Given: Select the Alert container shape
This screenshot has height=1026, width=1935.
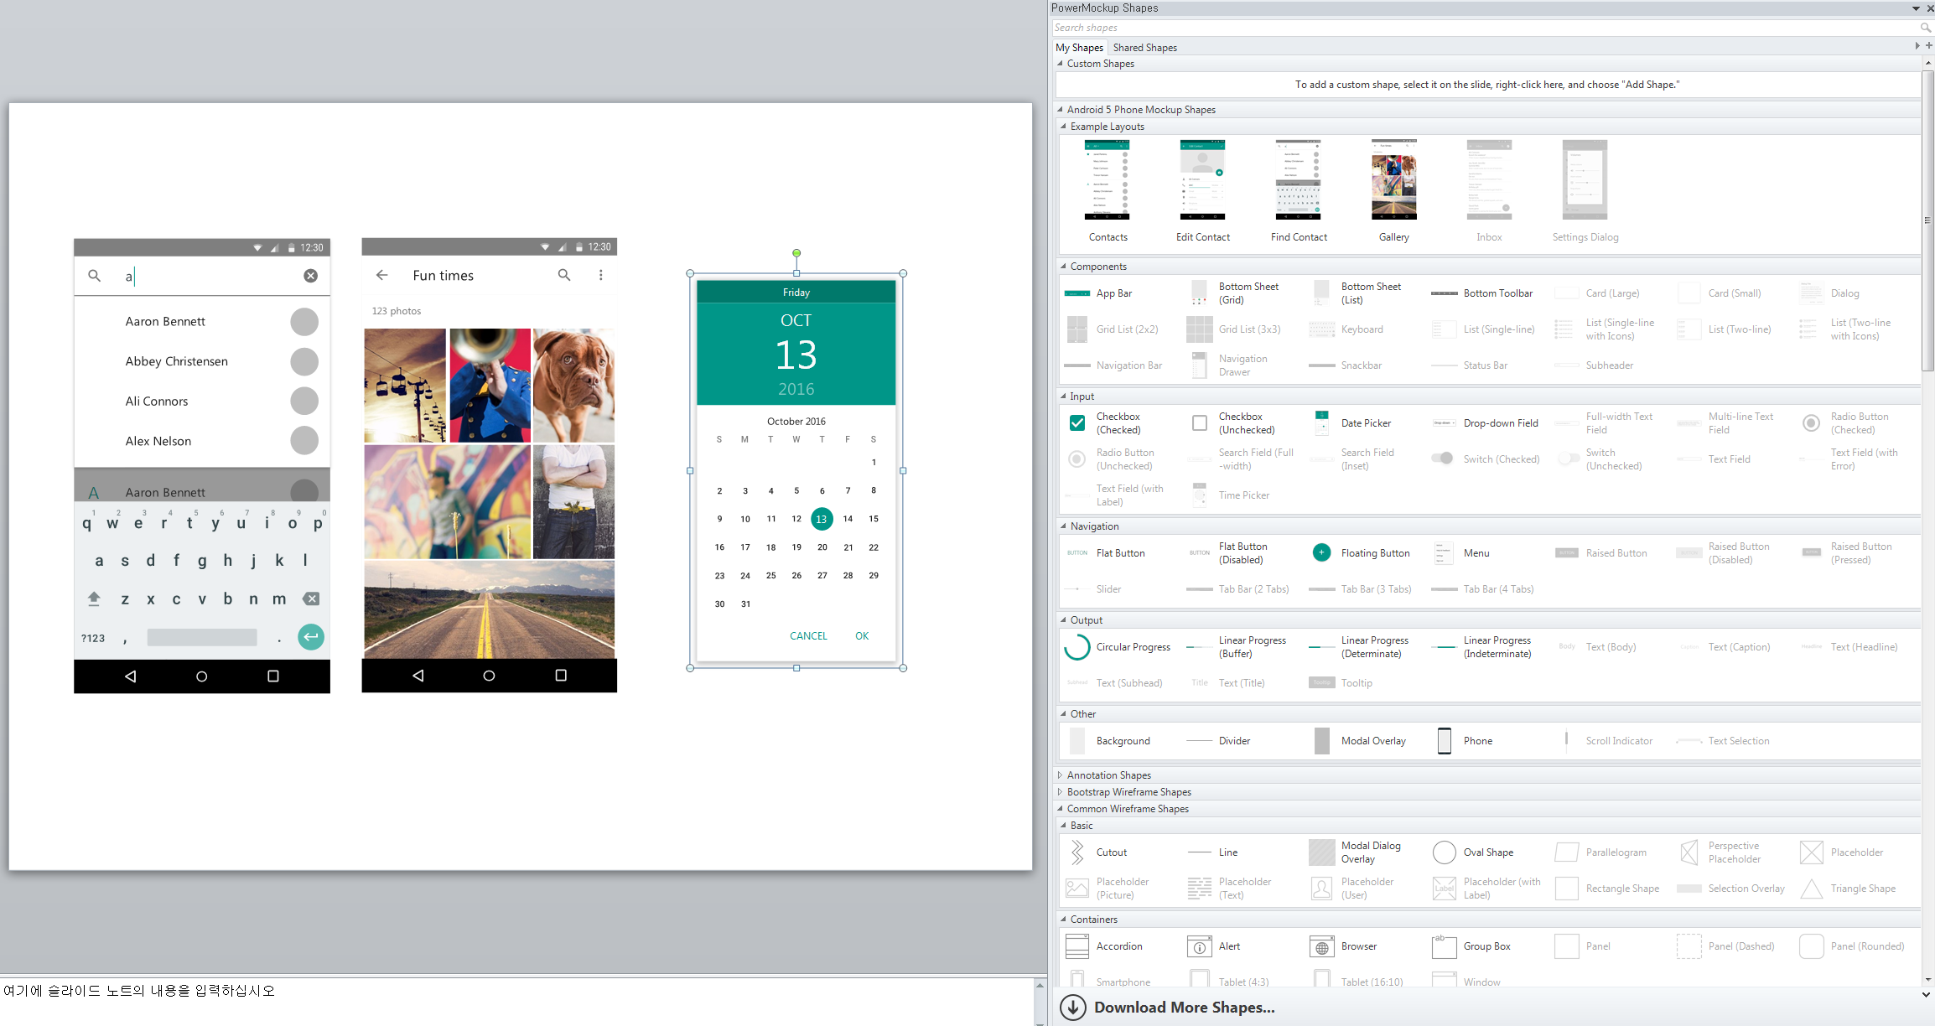Looking at the screenshot, I should 1216,946.
